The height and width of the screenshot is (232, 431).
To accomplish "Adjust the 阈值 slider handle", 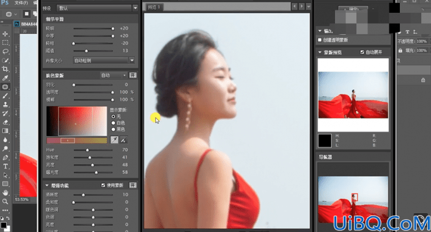I will (x=86, y=51).
